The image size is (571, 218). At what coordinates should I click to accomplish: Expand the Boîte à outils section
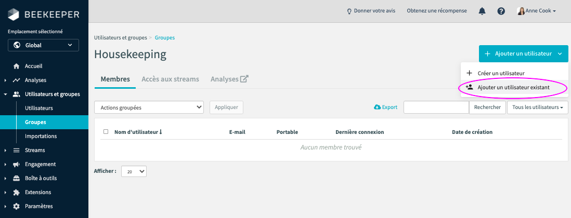[x=5, y=179]
